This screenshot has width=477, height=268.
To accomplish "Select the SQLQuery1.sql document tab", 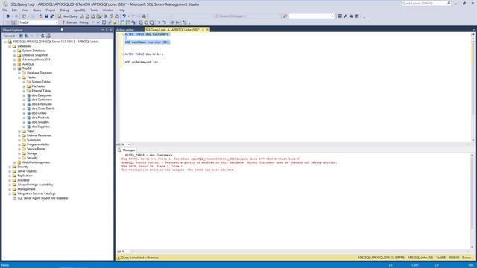I will tap(172, 30).
